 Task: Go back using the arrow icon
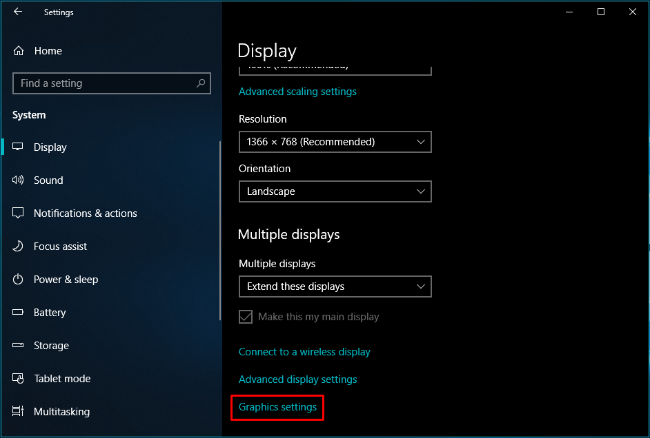tap(17, 12)
